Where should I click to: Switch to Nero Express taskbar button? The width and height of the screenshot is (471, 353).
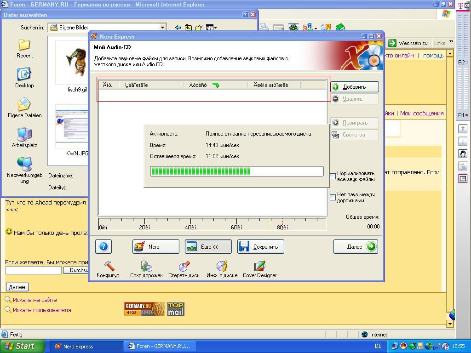85,347
